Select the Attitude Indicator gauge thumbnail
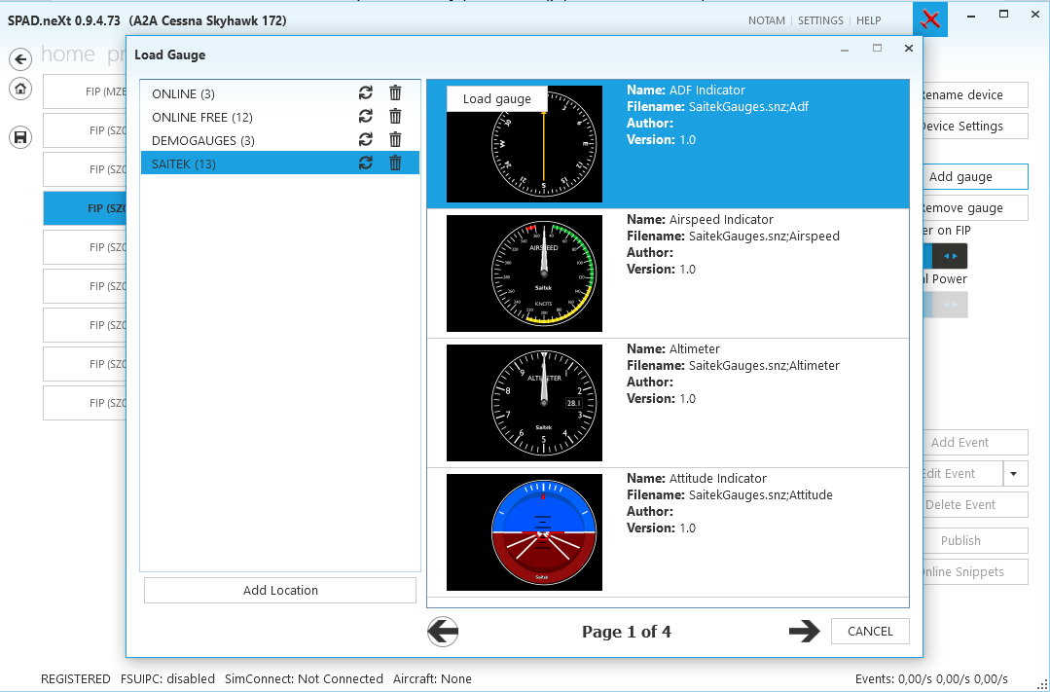 point(525,532)
